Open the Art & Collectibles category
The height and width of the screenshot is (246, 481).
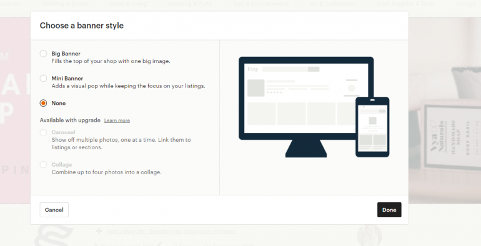[x=332, y=4]
